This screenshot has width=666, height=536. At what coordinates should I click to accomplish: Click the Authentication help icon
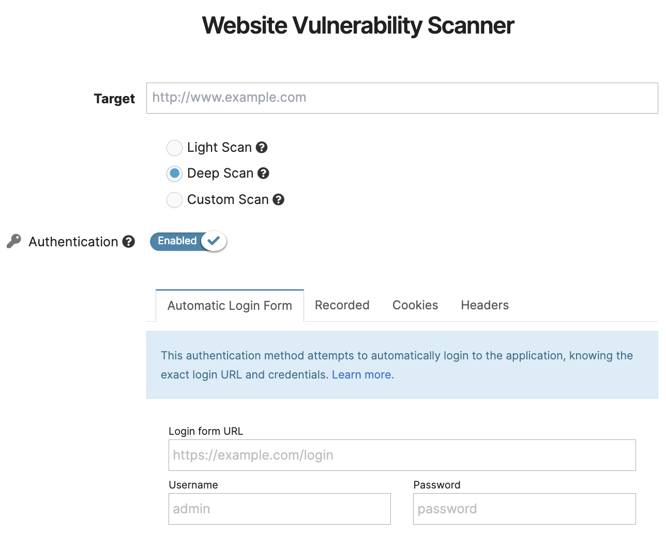tap(128, 242)
